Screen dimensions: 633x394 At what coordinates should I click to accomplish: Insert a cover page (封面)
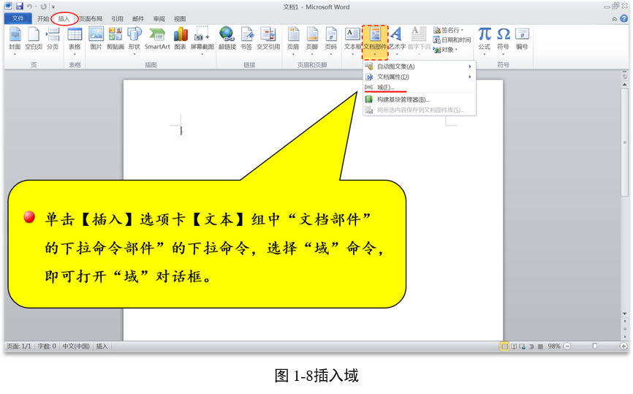(15, 39)
